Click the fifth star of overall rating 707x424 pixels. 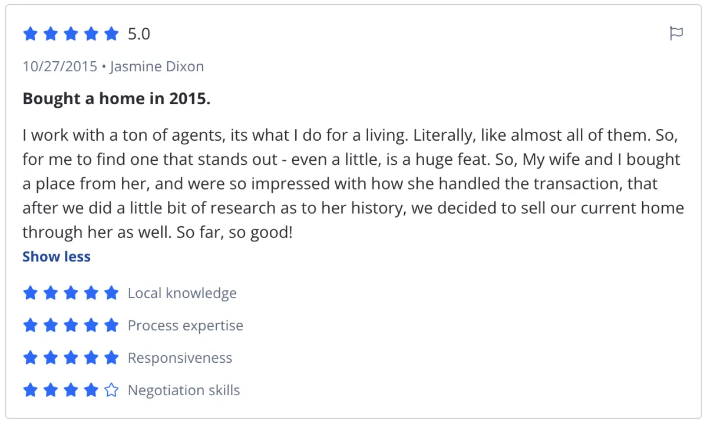click(111, 34)
